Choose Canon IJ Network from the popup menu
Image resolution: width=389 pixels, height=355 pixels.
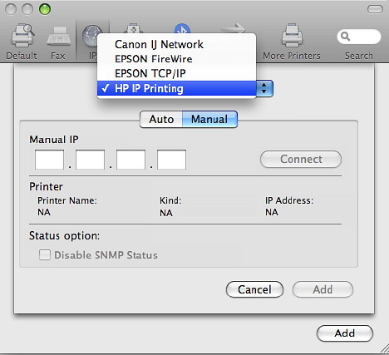(x=176, y=44)
